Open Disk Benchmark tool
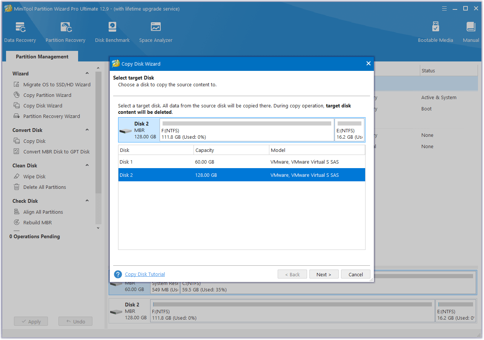Screen dimensions: 484x340 click(x=112, y=32)
